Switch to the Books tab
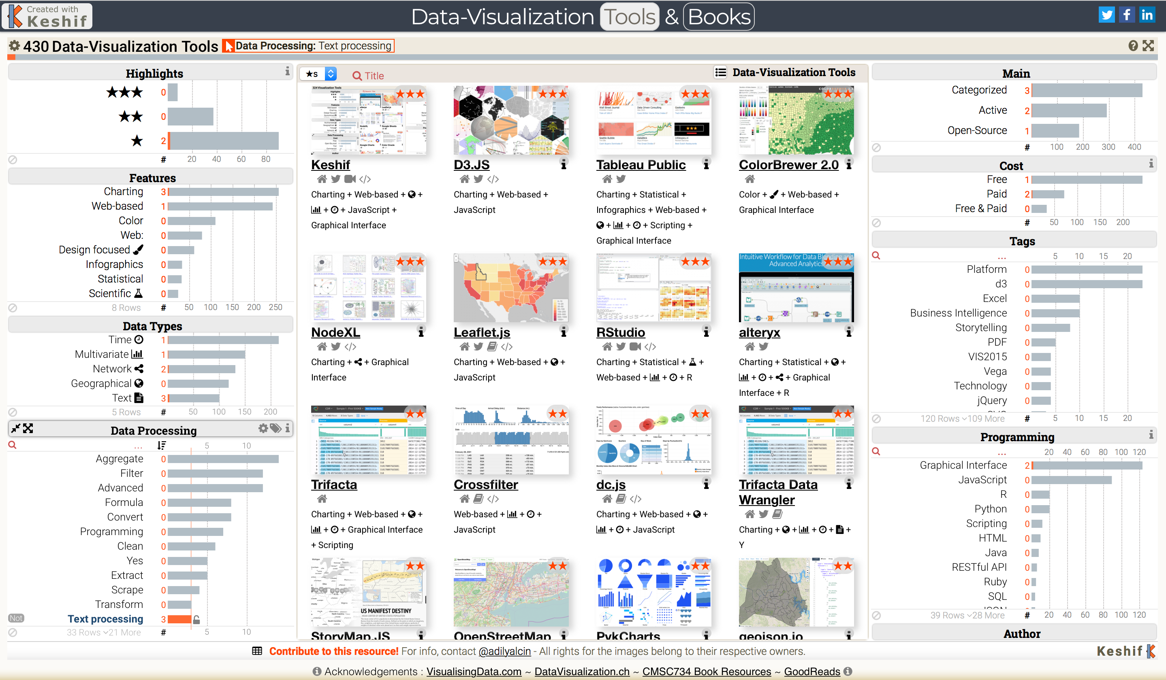Screen dimensions: 1166x680 pyautogui.click(x=719, y=17)
